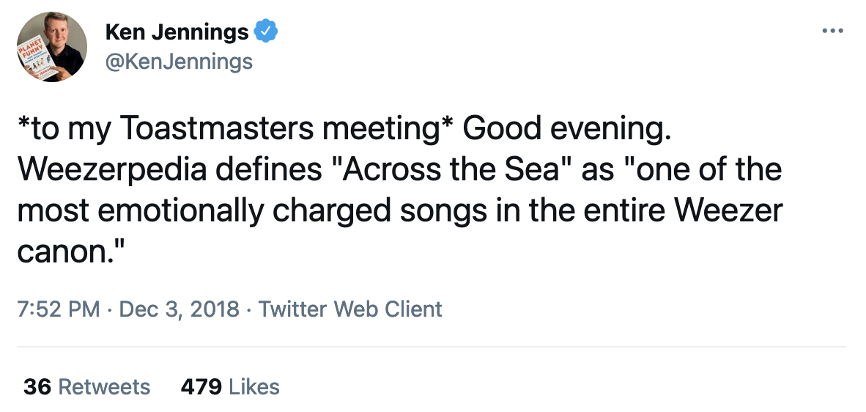The height and width of the screenshot is (412, 866).
Task: Open the three-dot more options menu
Action: 833,32
